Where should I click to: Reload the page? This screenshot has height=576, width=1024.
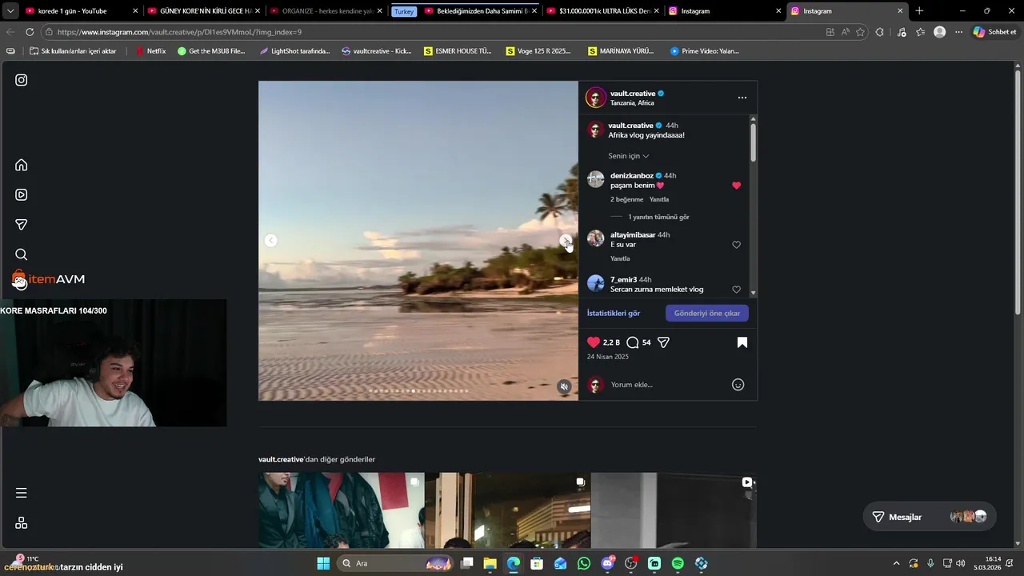30,32
